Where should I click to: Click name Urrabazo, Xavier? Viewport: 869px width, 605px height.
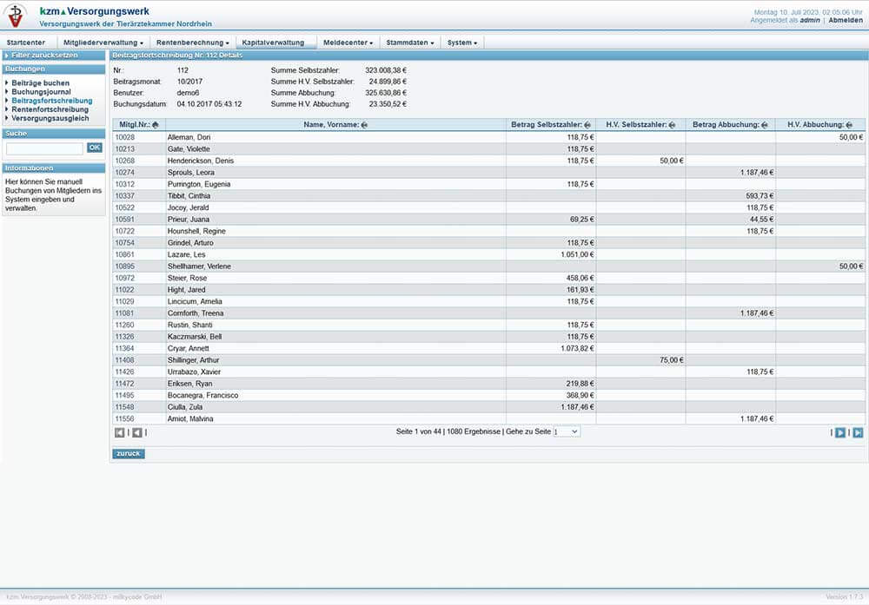click(x=194, y=372)
